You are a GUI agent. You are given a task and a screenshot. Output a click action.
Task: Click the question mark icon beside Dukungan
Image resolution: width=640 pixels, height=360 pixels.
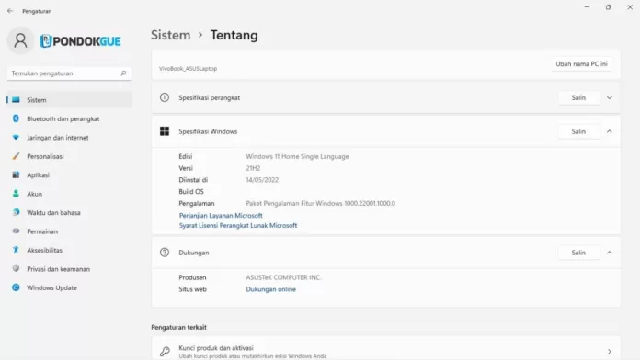(x=165, y=253)
